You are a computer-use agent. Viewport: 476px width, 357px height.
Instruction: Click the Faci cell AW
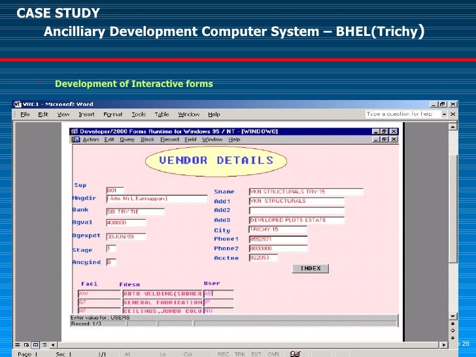(x=99, y=294)
